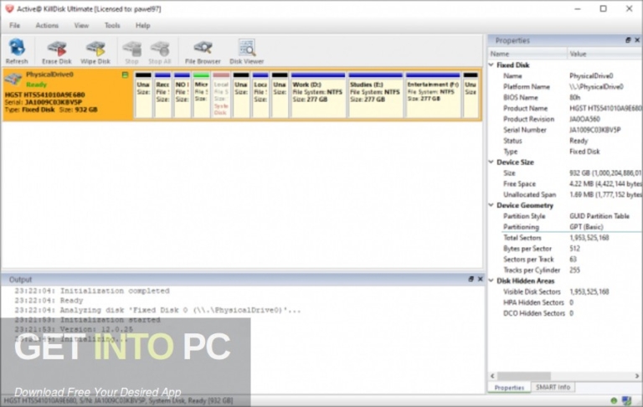Select the Entertainment (F:) partition
This screenshot has width=643, height=407.
433,95
